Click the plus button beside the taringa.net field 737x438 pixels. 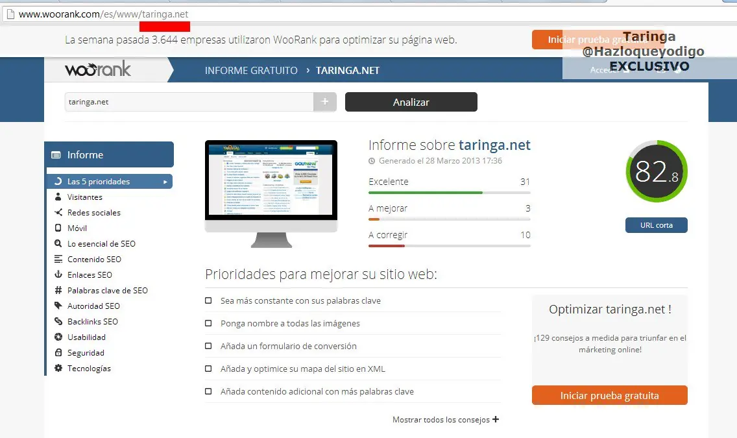[x=325, y=101]
